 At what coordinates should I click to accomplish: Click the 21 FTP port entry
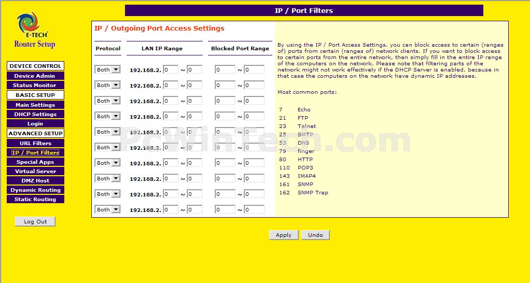(x=294, y=118)
